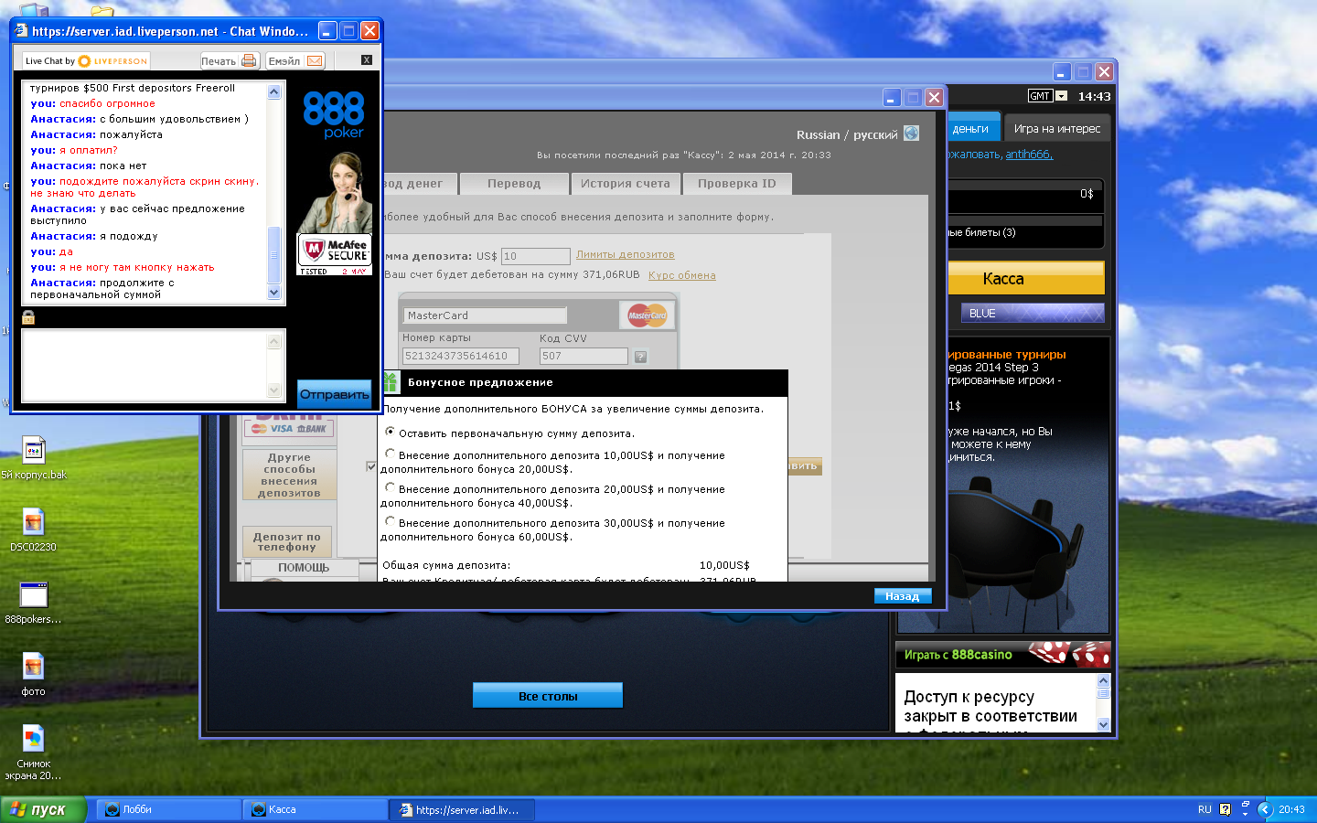The width and height of the screenshot is (1317, 823).
Task: Open Другие способы внесения депозитов
Action: (x=289, y=475)
